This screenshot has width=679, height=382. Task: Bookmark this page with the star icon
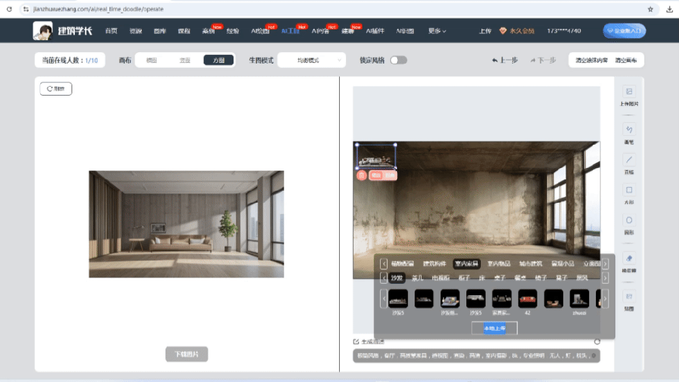650,9
